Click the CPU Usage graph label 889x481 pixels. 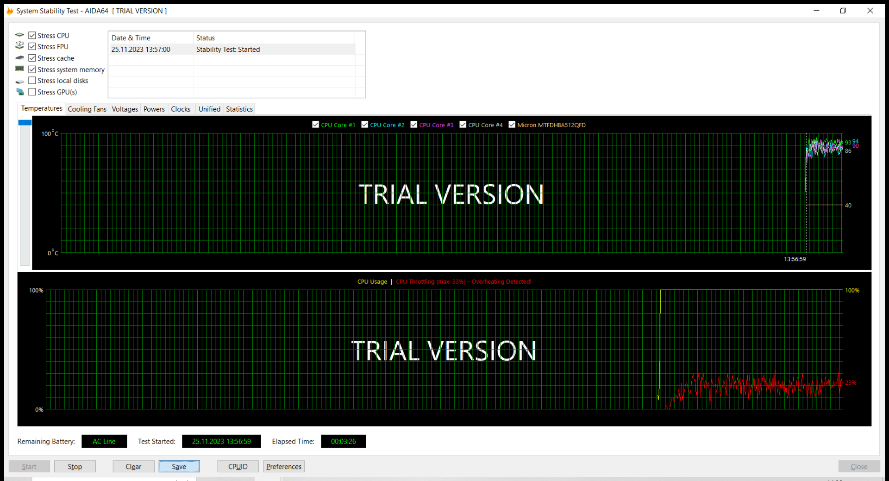[x=372, y=281]
